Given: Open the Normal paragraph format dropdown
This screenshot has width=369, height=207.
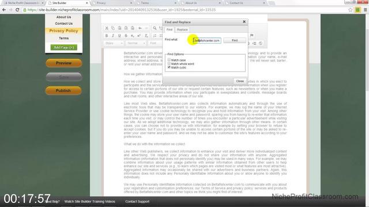Looking at the screenshot, I should point(136,43).
